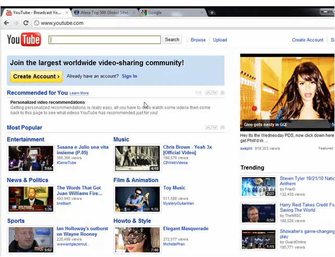Open Showalter's play trending thumbnail
This screenshot has width=335, height=257.
258,239
